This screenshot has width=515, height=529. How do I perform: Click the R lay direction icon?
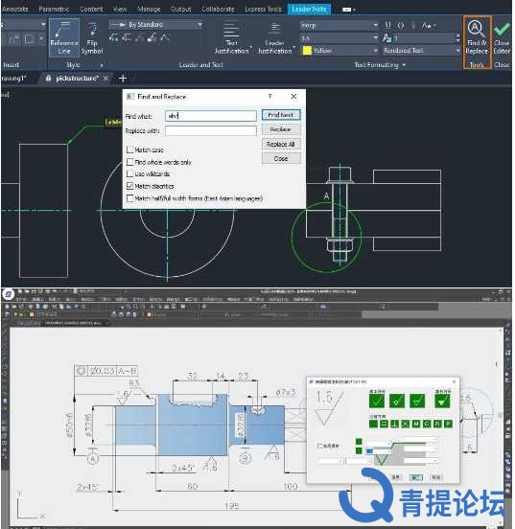437,424
